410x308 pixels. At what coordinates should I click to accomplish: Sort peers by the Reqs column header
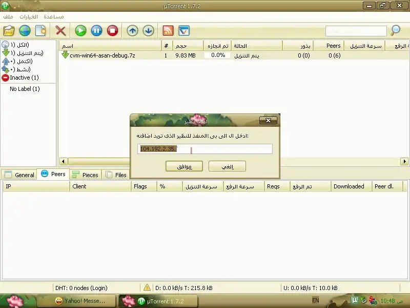[277, 186]
